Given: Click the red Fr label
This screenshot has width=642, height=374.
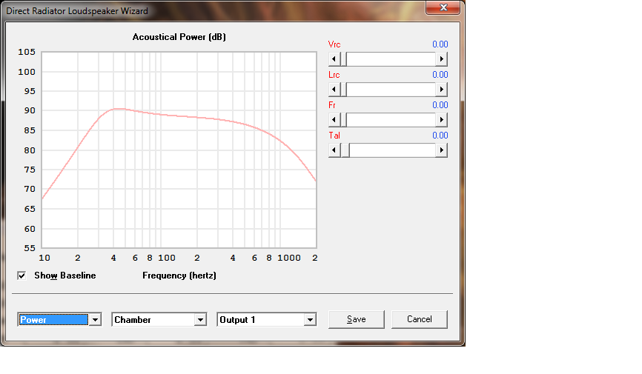Looking at the screenshot, I should click(332, 104).
